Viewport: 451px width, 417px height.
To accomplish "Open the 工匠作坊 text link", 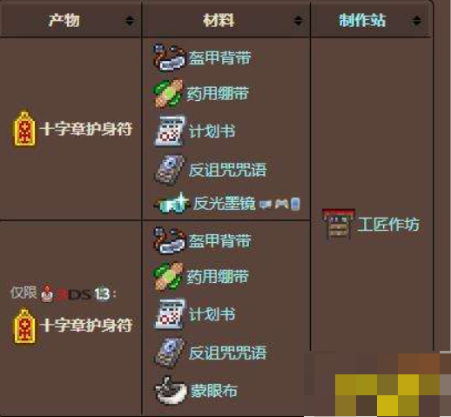I will coord(388,225).
